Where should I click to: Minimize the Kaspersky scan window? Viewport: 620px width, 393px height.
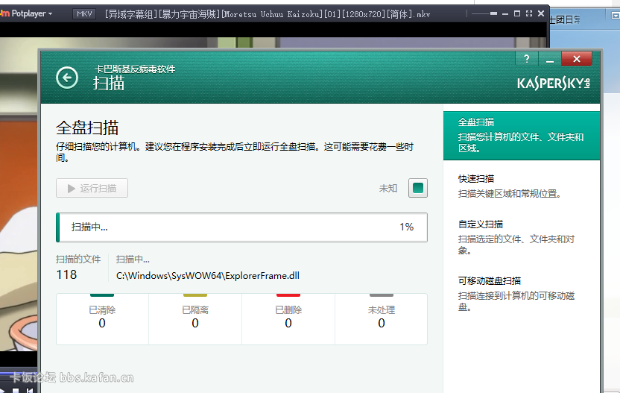pos(550,59)
